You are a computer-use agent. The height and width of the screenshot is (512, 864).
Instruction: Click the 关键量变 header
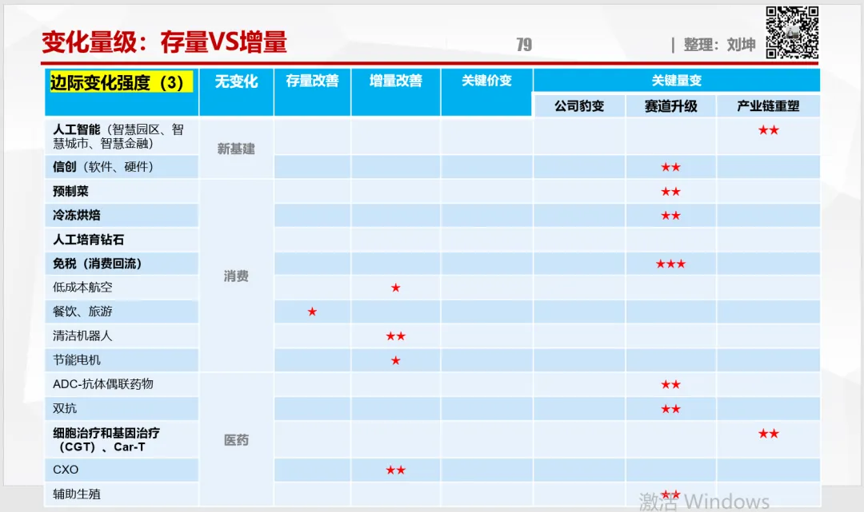[676, 81]
